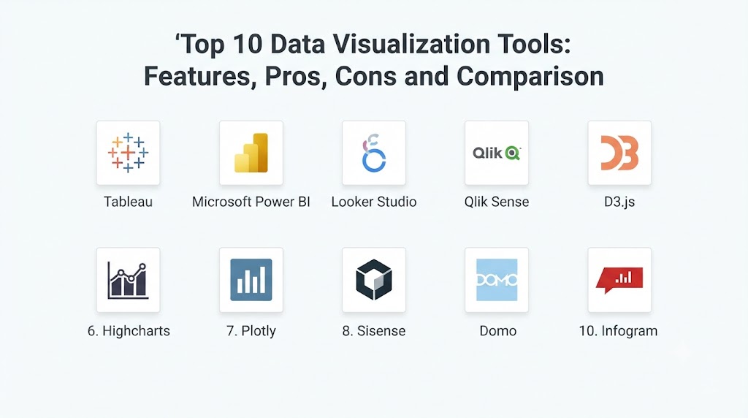Open the Plotly bar chart icon

tap(251, 280)
